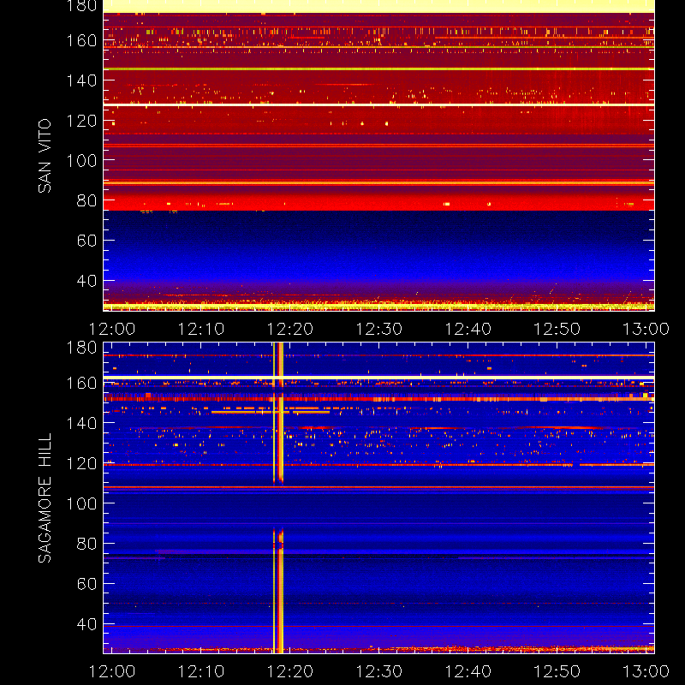Click 12:30 under the San Vito panel

[378, 329]
